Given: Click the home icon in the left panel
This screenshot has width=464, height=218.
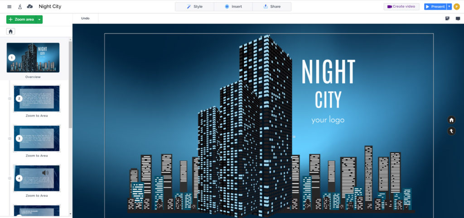Looking at the screenshot, I should (11, 31).
